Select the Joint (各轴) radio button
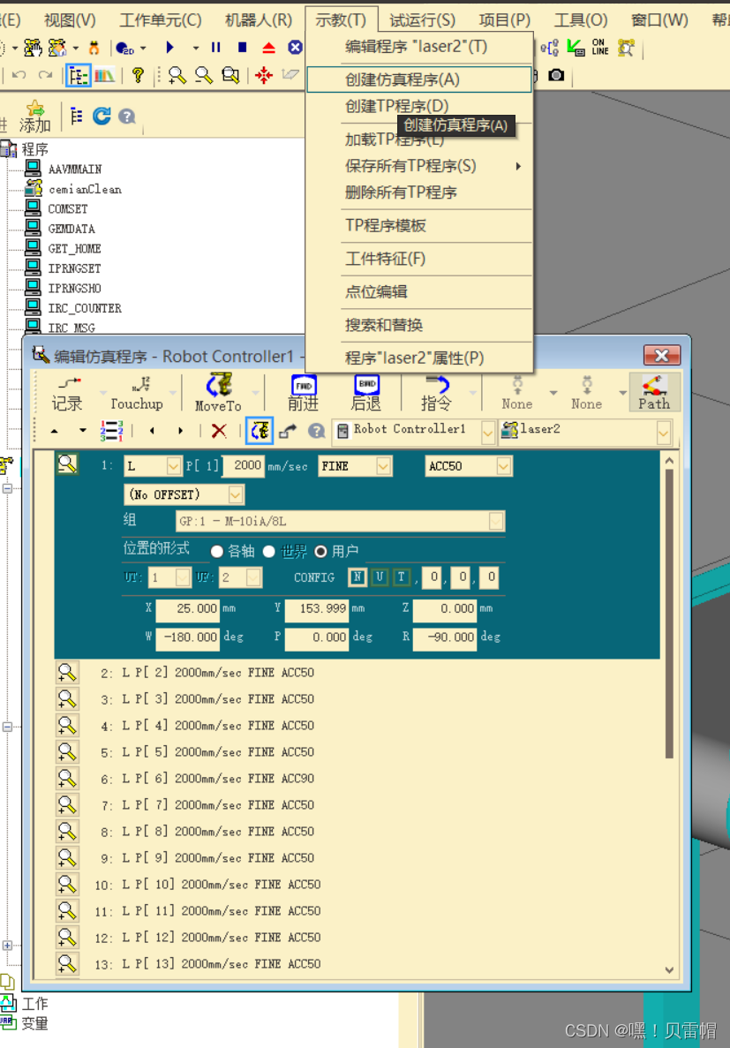 (216, 552)
